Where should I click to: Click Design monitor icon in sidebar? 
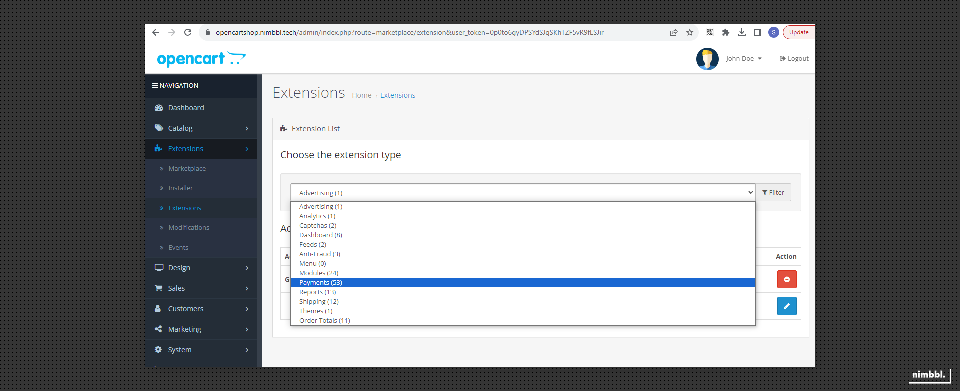pyautogui.click(x=159, y=268)
